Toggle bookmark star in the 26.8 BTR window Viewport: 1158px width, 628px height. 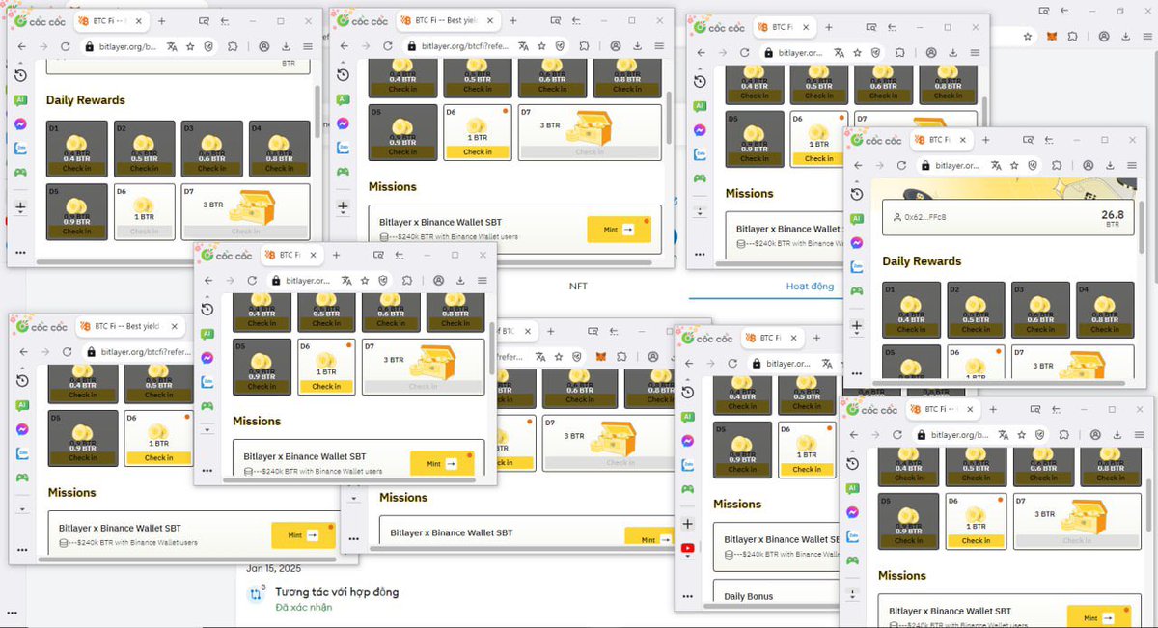point(1014,165)
